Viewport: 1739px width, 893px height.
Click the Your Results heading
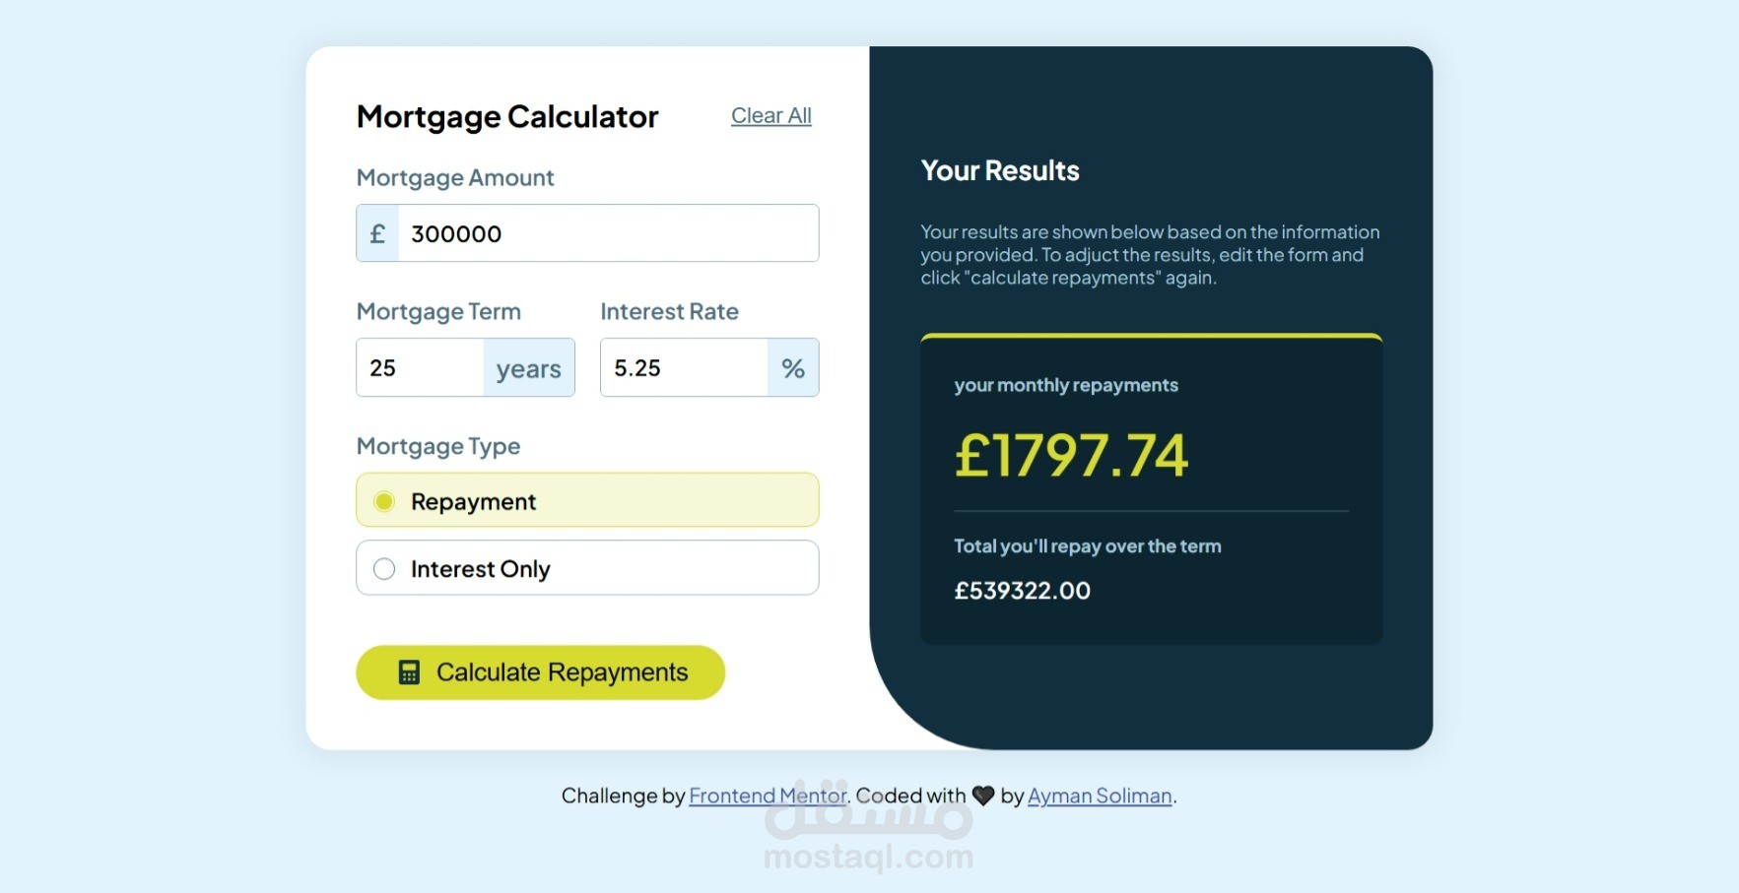point(1000,170)
